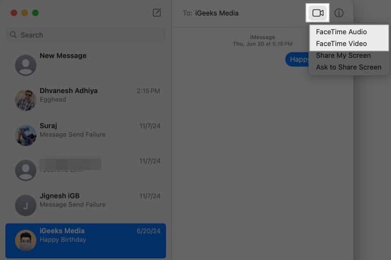Click Suraj's Message Send Failure text

click(x=72, y=134)
